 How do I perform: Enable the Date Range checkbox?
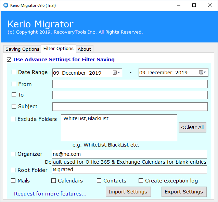(14, 72)
